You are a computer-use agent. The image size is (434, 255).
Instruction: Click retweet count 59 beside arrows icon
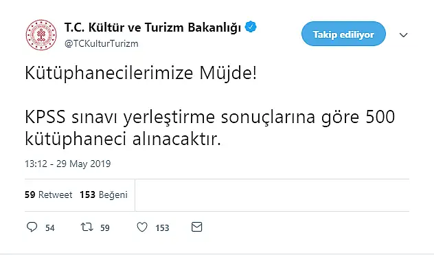coord(105,228)
